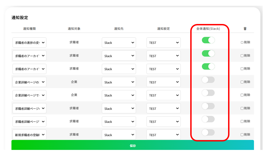Viewport: 270px width, 154px height.
Task: Turn off Slack-wide toggle for 求職者の進捗の変 row
Action: coord(208,40)
